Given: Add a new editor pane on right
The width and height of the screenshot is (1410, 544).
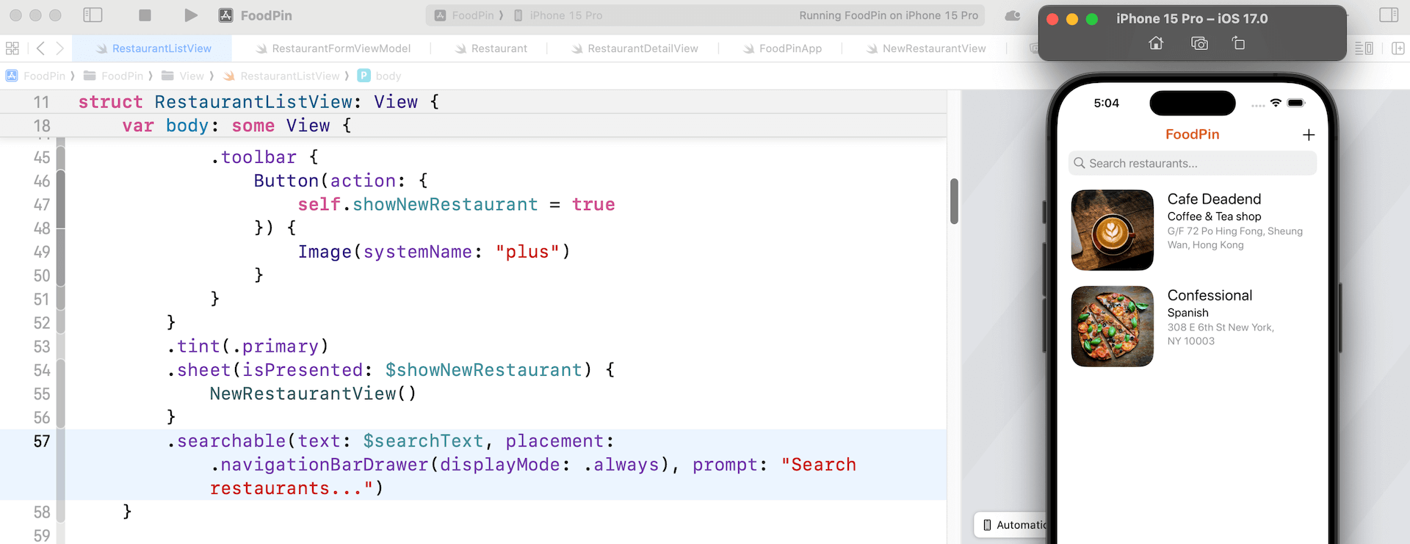Looking at the screenshot, I should click(1398, 48).
